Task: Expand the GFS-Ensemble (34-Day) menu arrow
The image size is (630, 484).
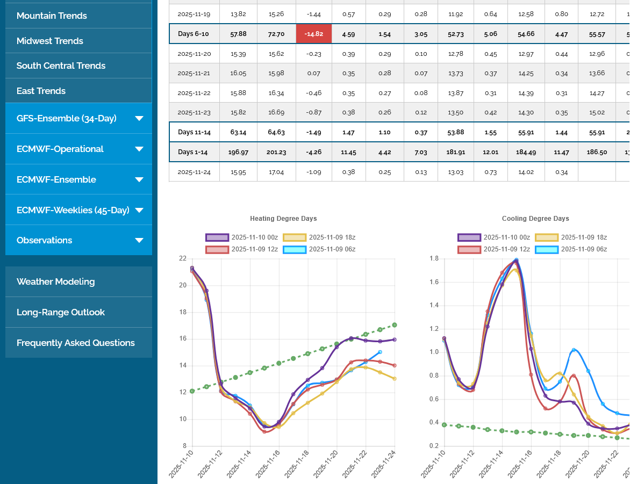Action: [x=139, y=119]
